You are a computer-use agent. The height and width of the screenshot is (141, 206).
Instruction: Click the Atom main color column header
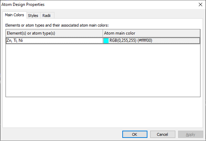pos(152,33)
